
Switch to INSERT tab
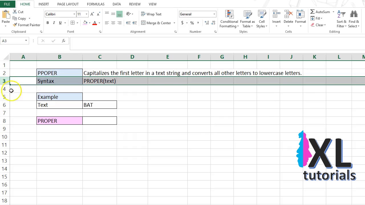click(44, 4)
